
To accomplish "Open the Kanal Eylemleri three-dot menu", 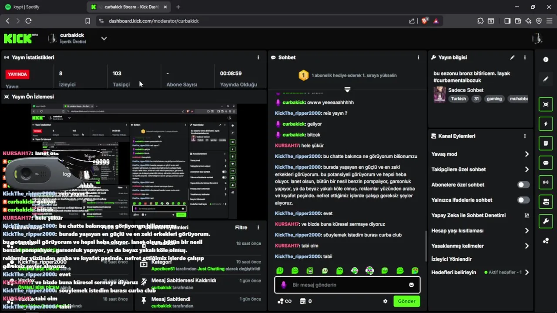I will point(525,136).
